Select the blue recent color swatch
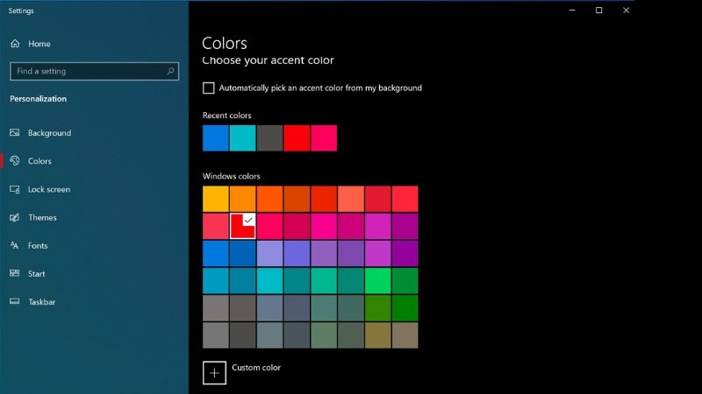 (216, 138)
